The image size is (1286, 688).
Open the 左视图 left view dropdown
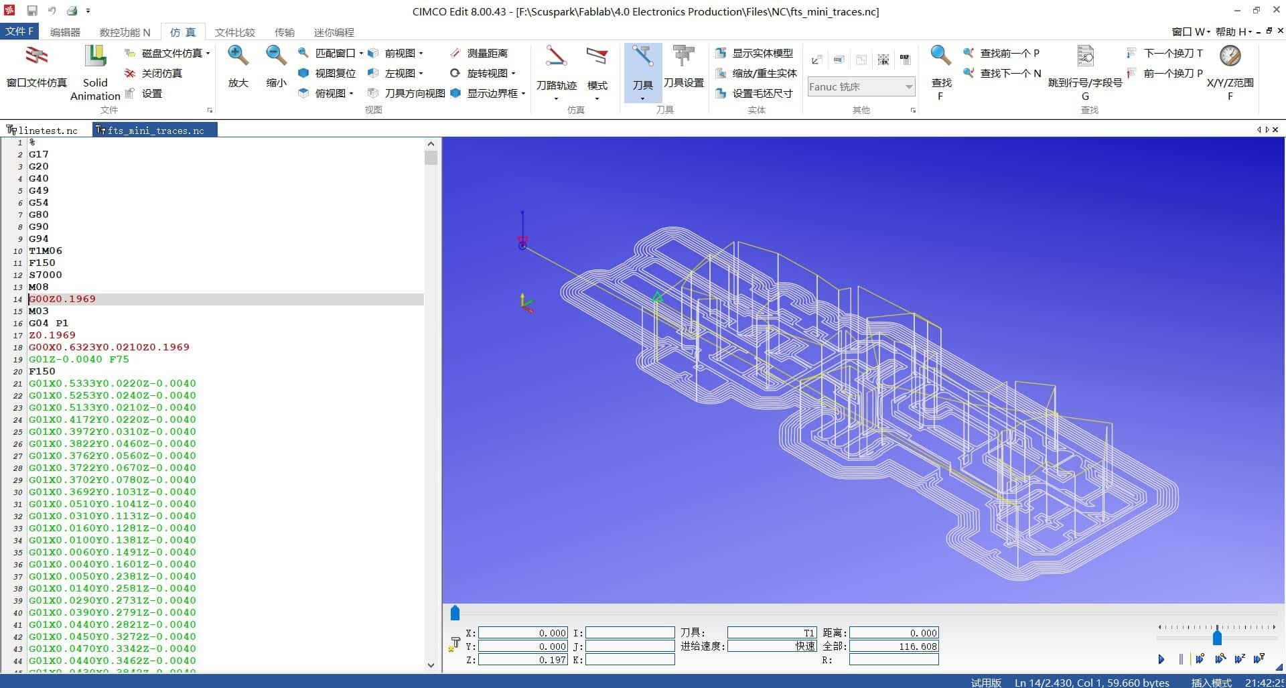pos(421,73)
